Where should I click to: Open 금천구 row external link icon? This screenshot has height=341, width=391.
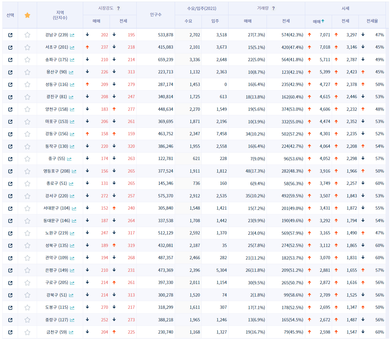pyautogui.click(x=10, y=332)
